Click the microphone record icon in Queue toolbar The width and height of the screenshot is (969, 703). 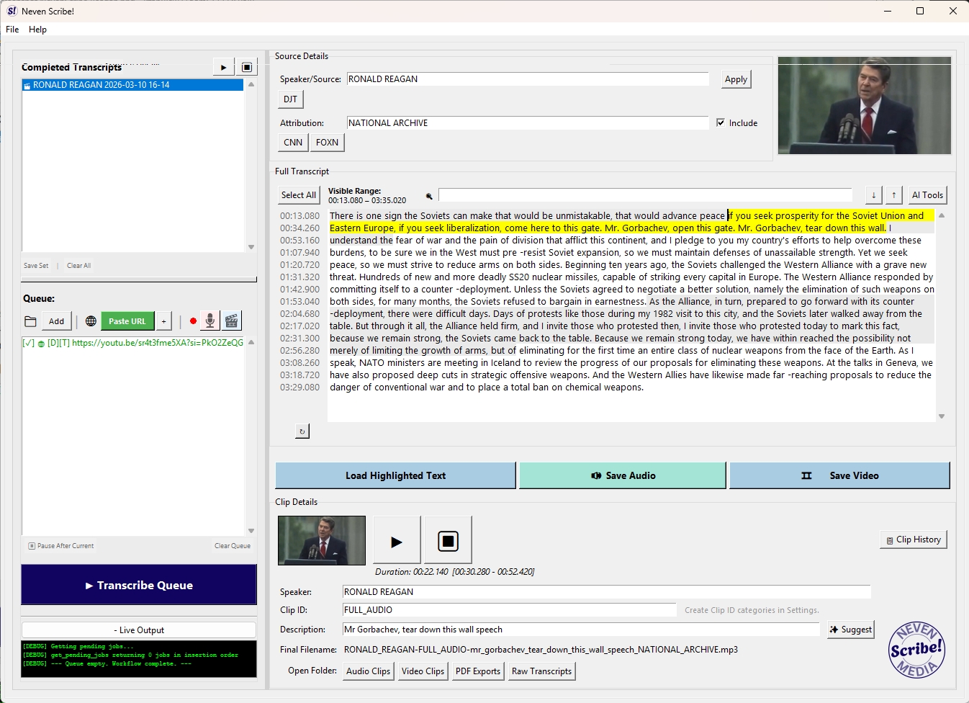(209, 321)
